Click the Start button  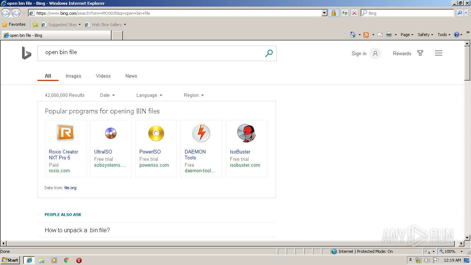10,260
